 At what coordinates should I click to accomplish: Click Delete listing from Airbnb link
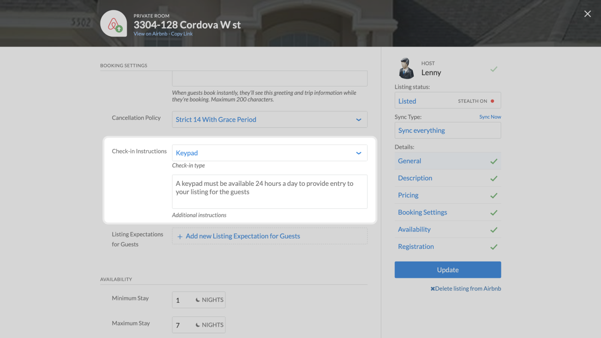[x=466, y=289]
